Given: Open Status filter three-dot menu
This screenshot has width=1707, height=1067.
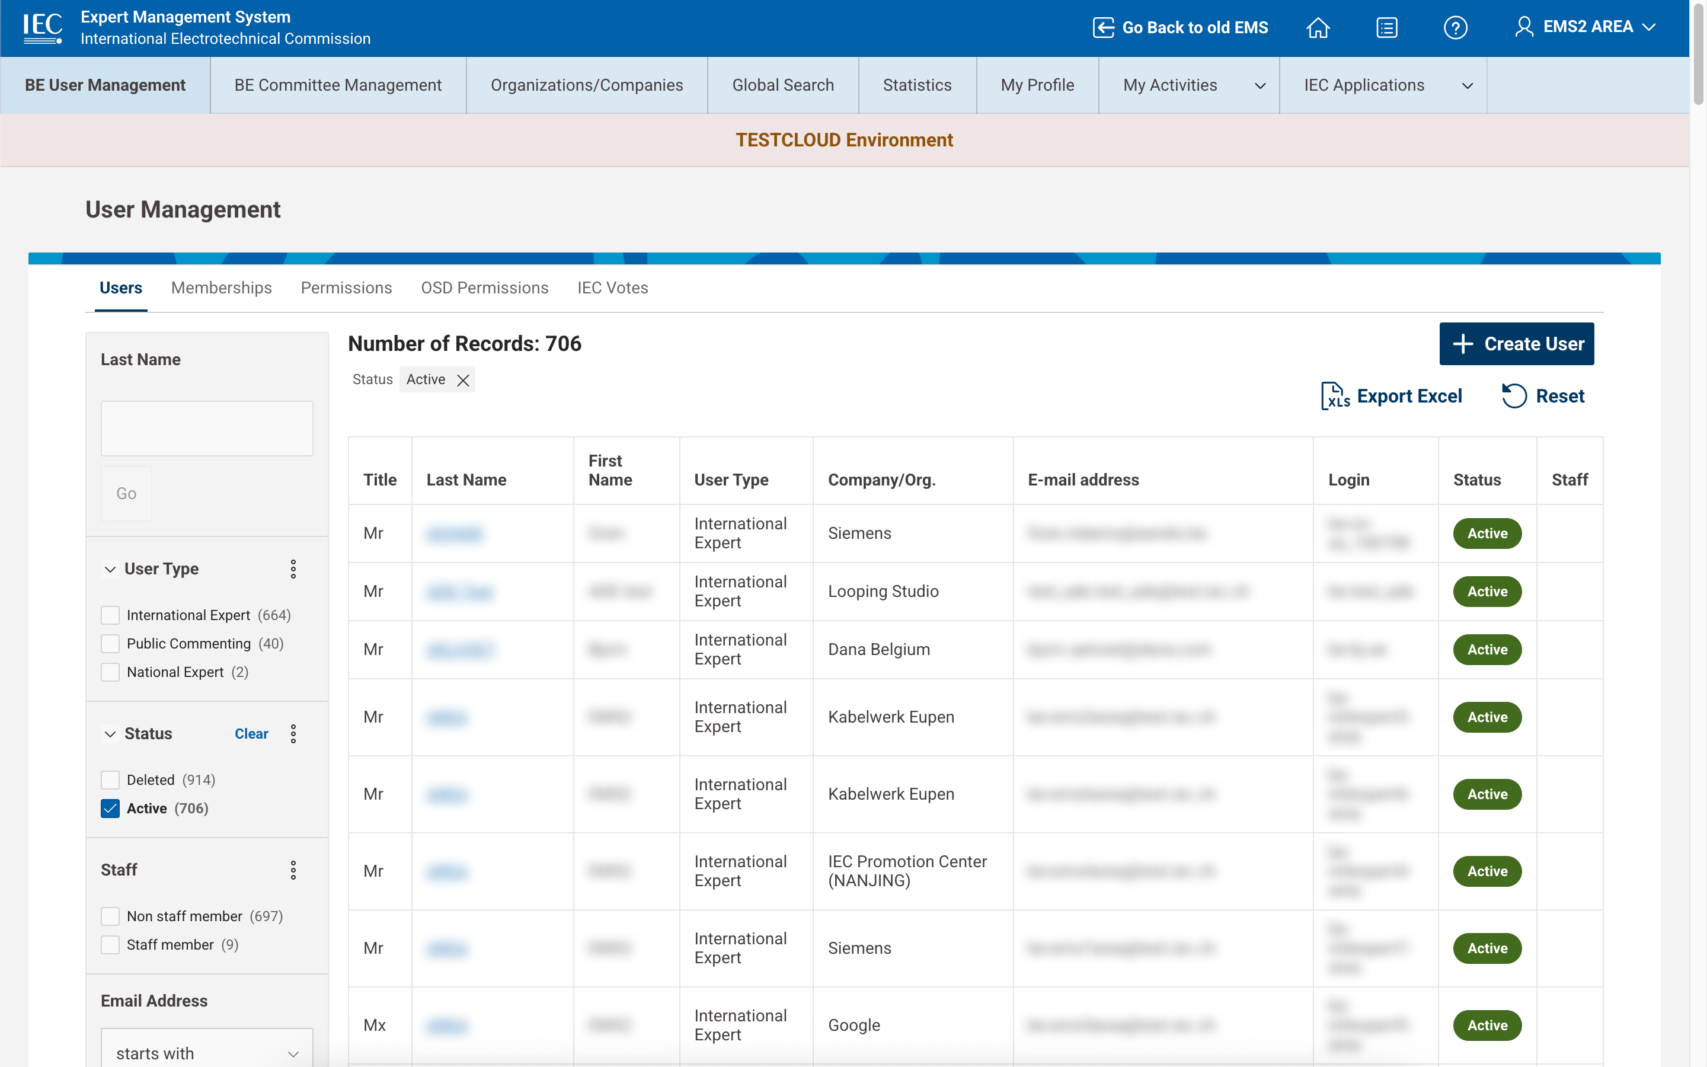Looking at the screenshot, I should click(x=293, y=734).
